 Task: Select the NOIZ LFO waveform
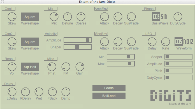pyautogui.click(x=188, y=42)
